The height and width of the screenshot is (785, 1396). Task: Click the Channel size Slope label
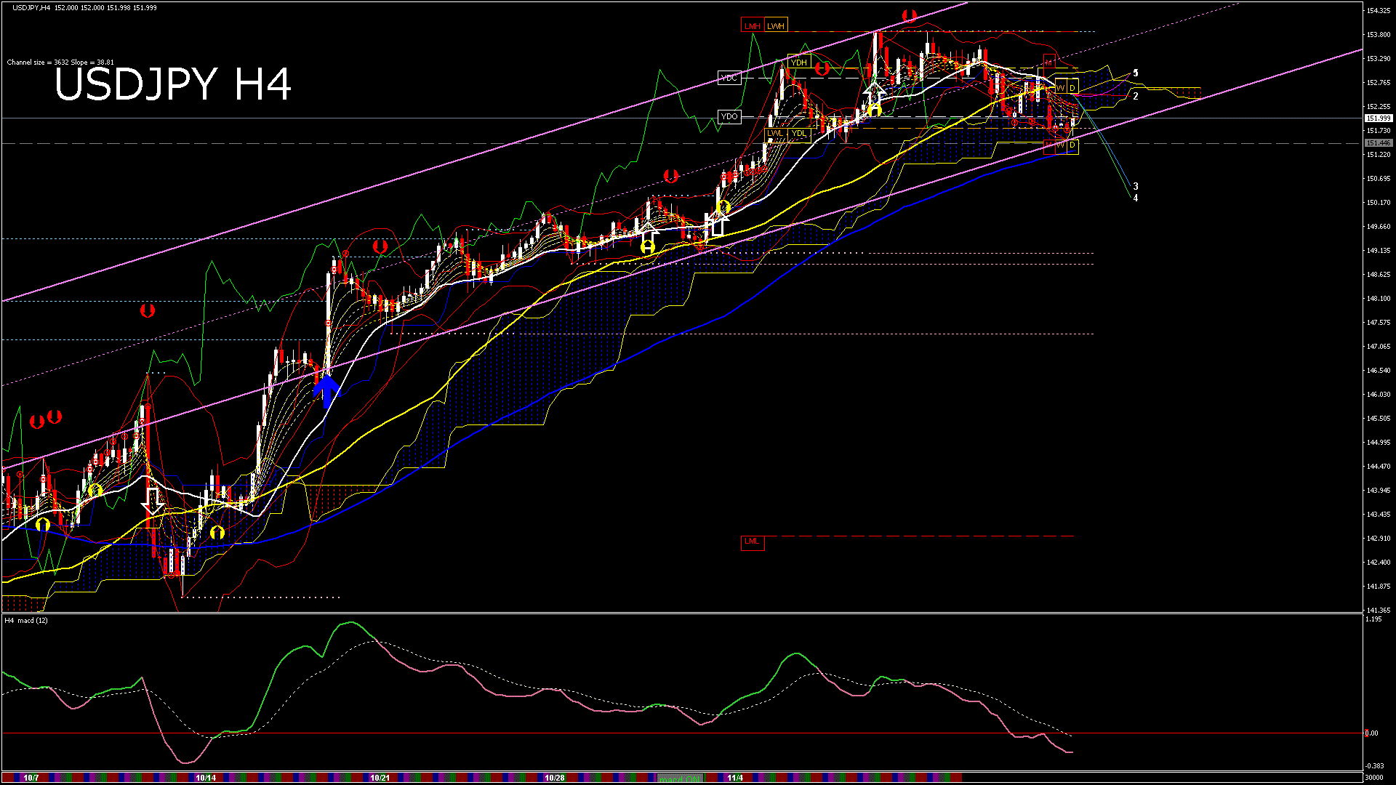click(60, 63)
